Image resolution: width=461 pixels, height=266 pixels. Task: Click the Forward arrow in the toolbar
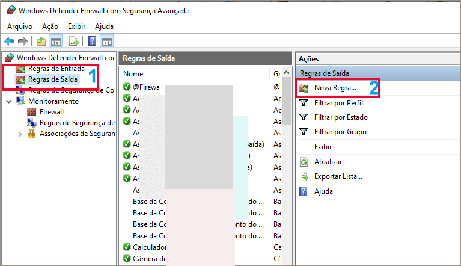pos(23,41)
